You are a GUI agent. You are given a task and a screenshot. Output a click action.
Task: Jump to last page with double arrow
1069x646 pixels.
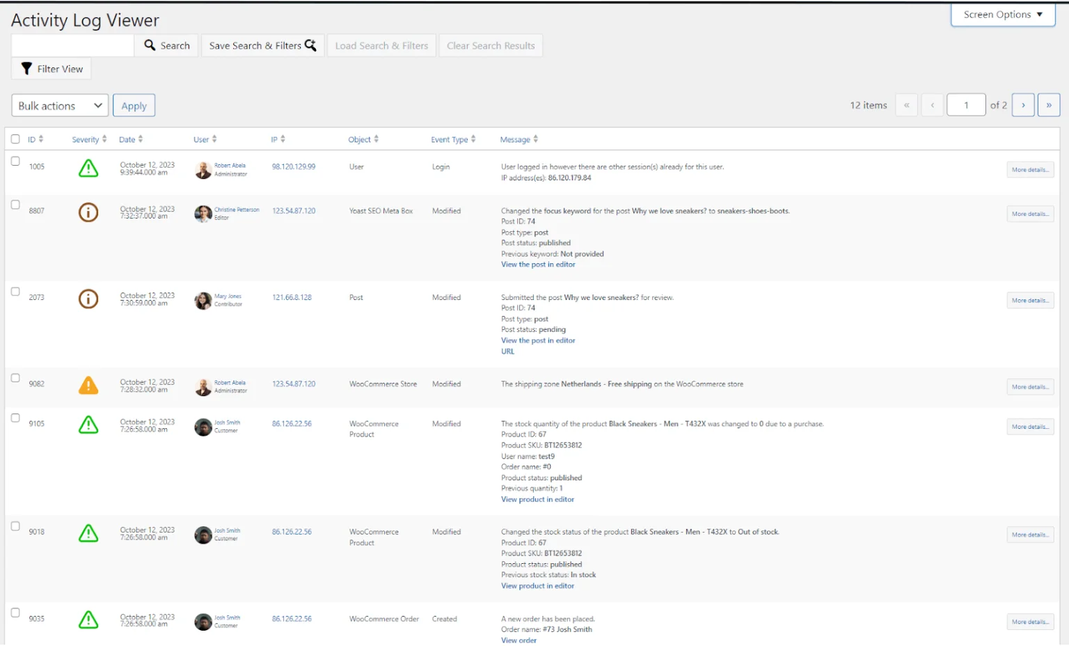1048,105
